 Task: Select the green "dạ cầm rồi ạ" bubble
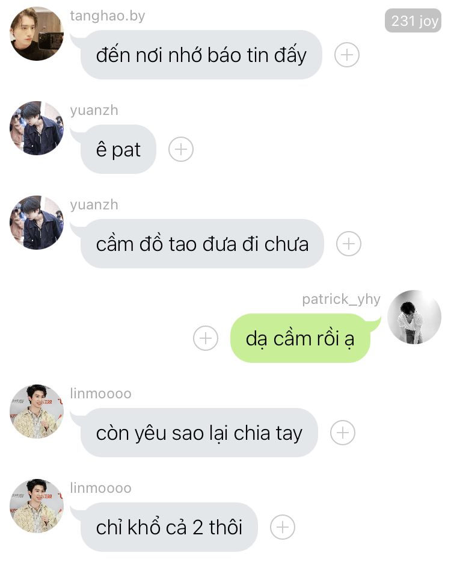tap(301, 338)
